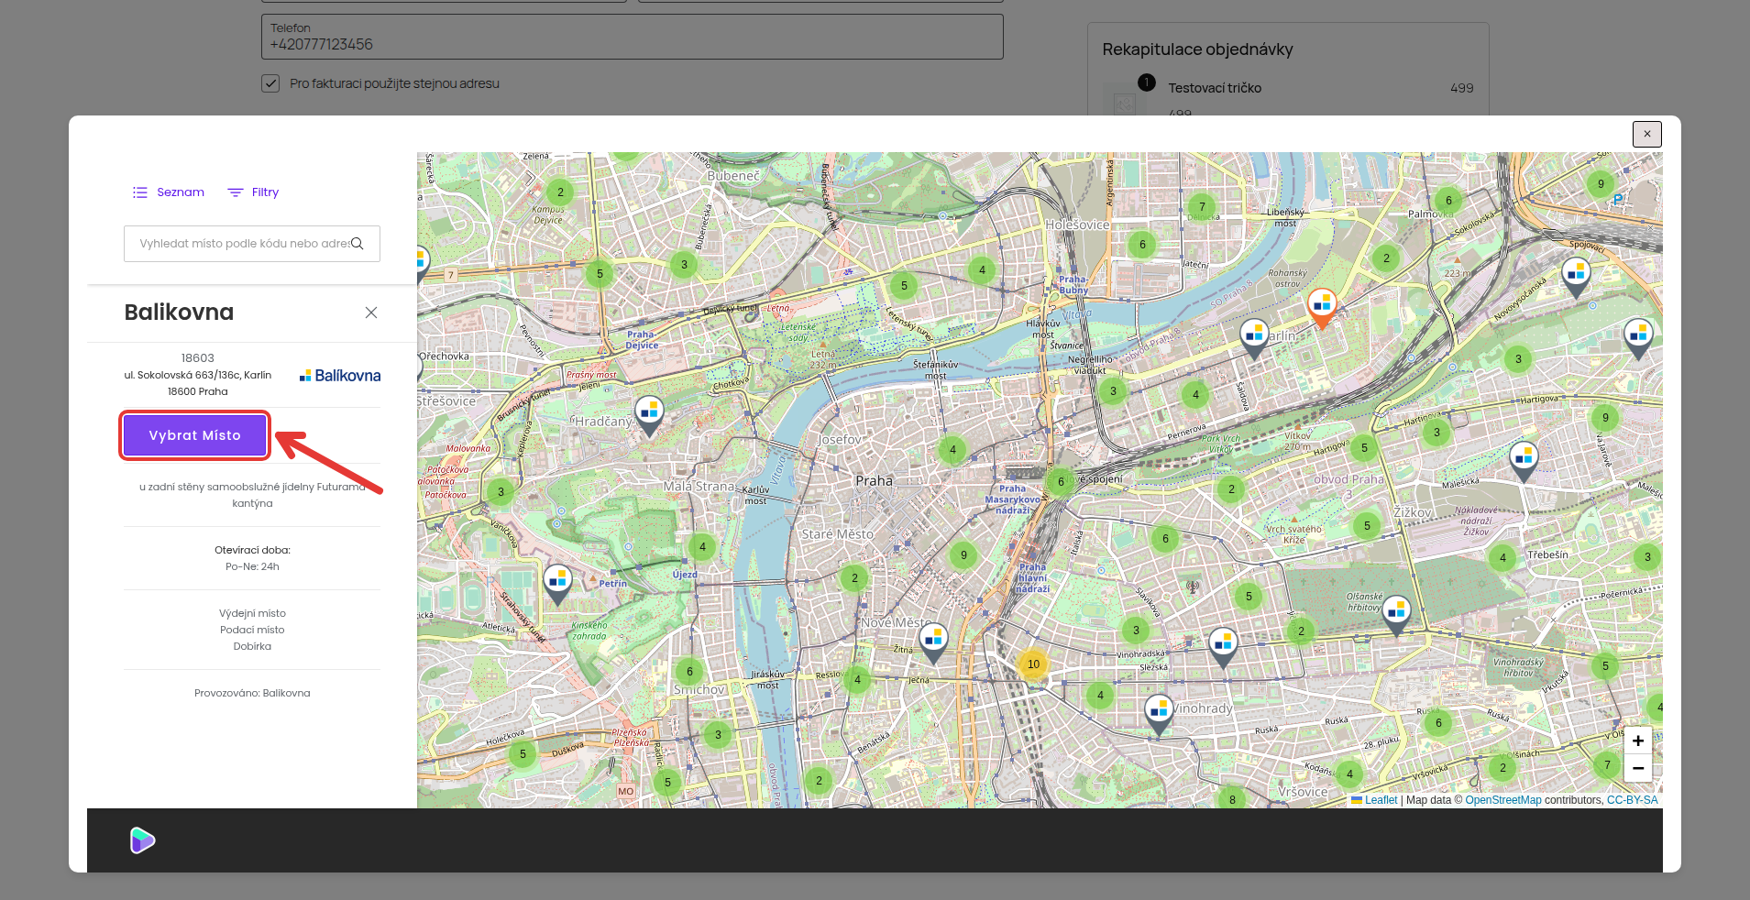Select the Balíkovna marker near Hradčany
This screenshot has width=1750, height=900.
(649, 415)
